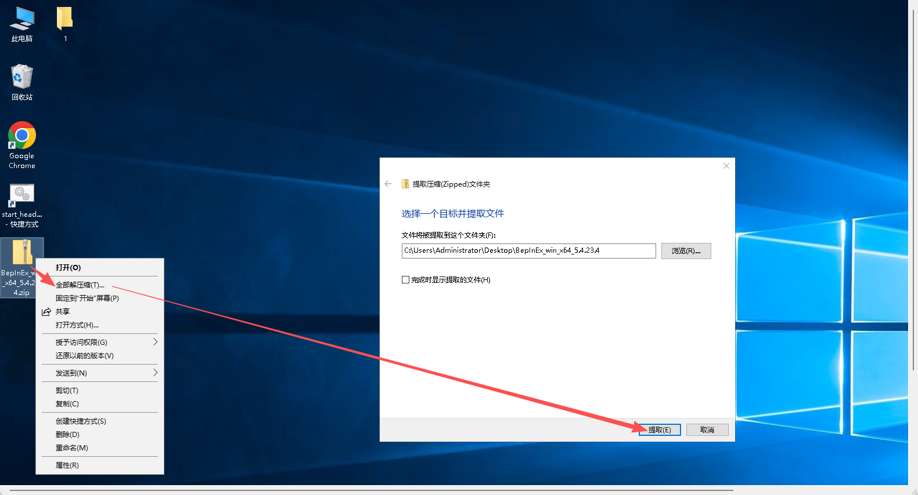
Task: Choose 全部解压缩 from context menu
Action: (80, 285)
